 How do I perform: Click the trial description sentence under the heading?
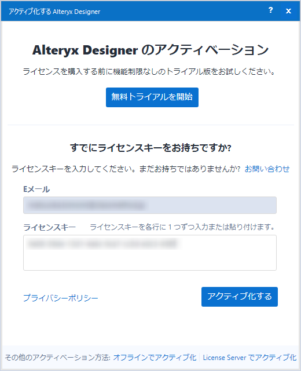149,71
